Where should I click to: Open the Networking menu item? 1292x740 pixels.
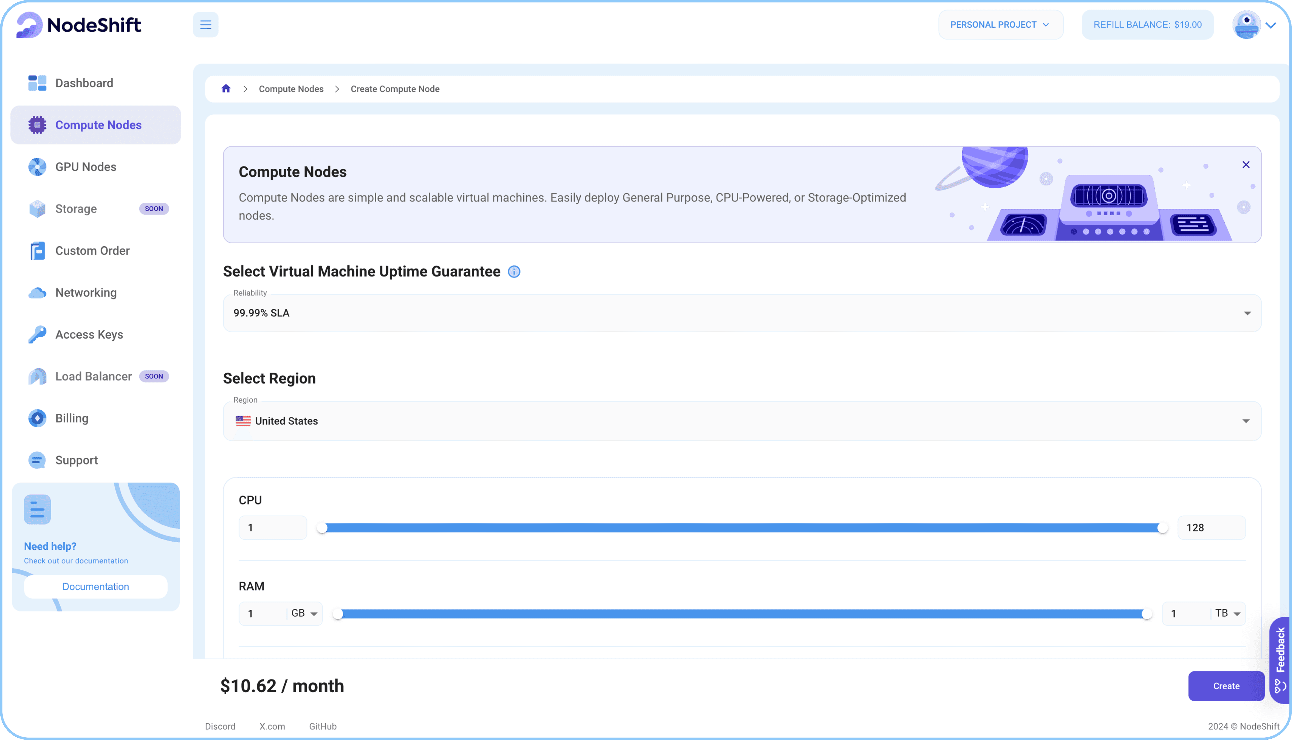tap(96, 293)
